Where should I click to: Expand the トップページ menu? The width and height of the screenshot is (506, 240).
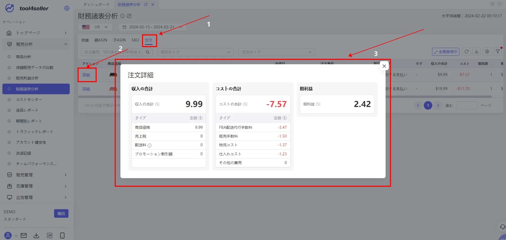click(36, 33)
